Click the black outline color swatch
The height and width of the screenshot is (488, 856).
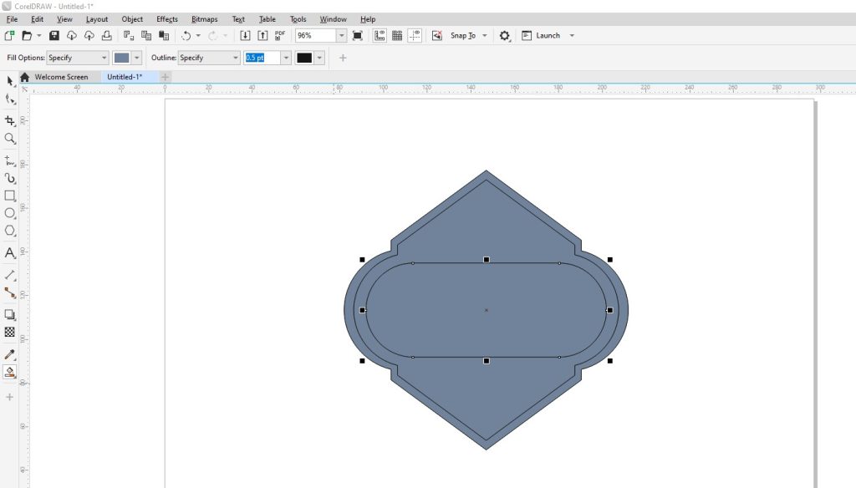coord(304,58)
